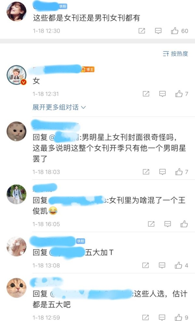Open reply box for the 12:31 comment

pos(162,94)
